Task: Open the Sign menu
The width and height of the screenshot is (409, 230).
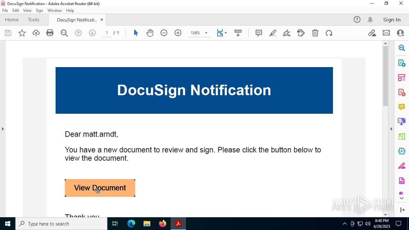Action: pos(39,11)
